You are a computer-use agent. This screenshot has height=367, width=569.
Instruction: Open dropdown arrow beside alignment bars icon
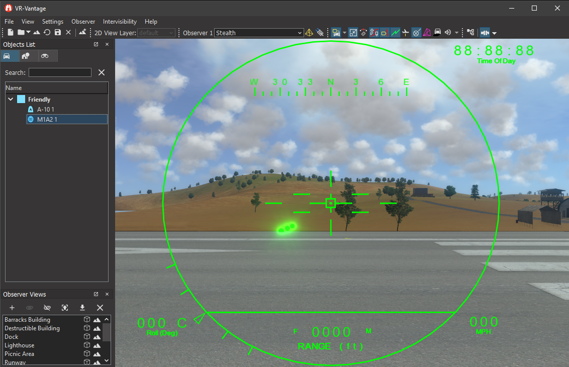(494, 33)
